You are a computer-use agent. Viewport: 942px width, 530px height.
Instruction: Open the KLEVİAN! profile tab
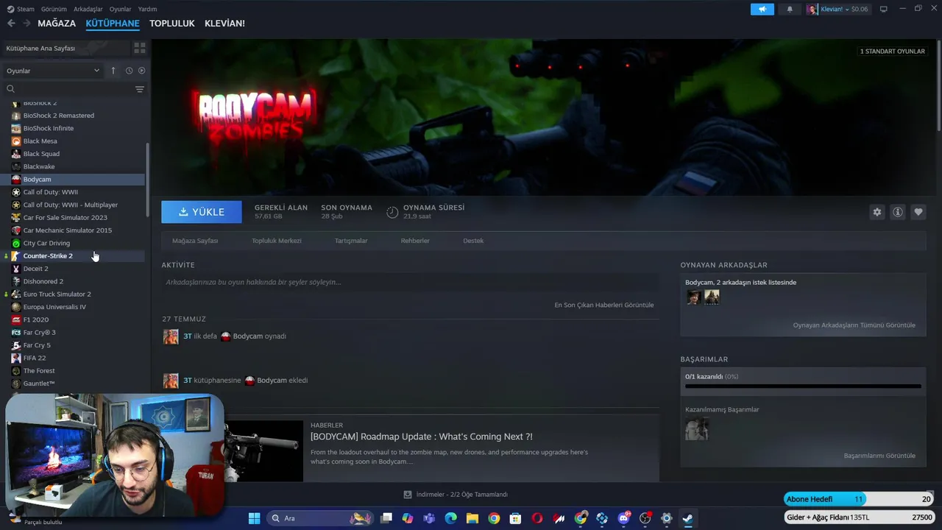[x=224, y=24]
